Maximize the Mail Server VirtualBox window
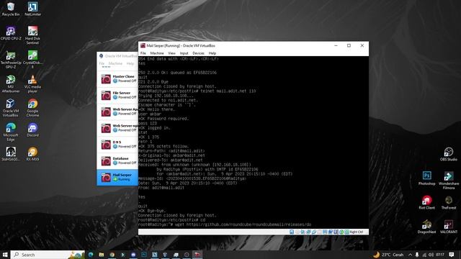The image size is (461, 259). point(349,45)
